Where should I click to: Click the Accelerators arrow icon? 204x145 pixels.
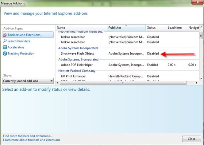5,47
